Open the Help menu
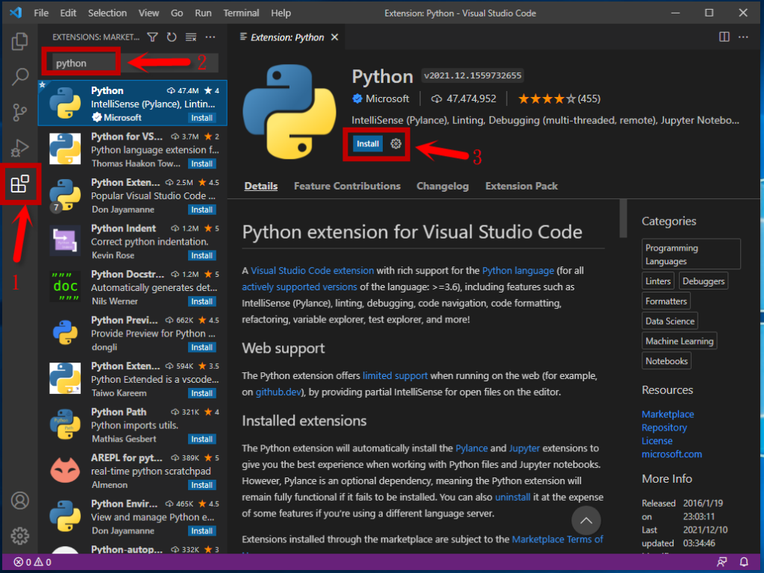Viewport: 764px width, 573px height. click(281, 13)
